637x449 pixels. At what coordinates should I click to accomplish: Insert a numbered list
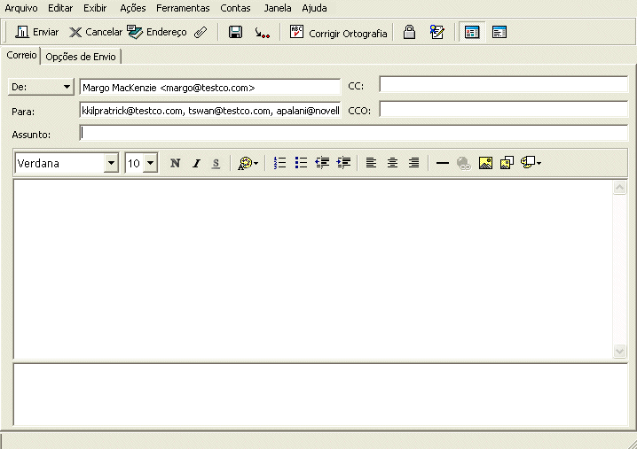pyautogui.click(x=279, y=163)
